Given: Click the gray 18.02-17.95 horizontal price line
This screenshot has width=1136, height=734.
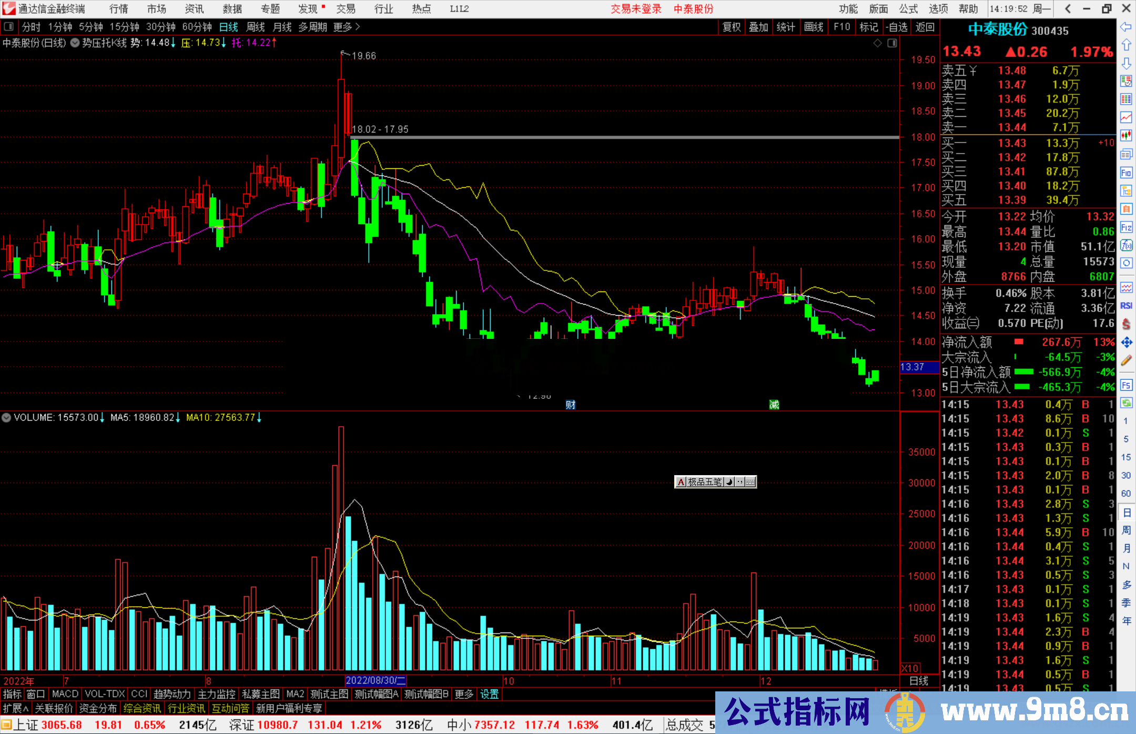Looking at the screenshot, I should point(579,138).
